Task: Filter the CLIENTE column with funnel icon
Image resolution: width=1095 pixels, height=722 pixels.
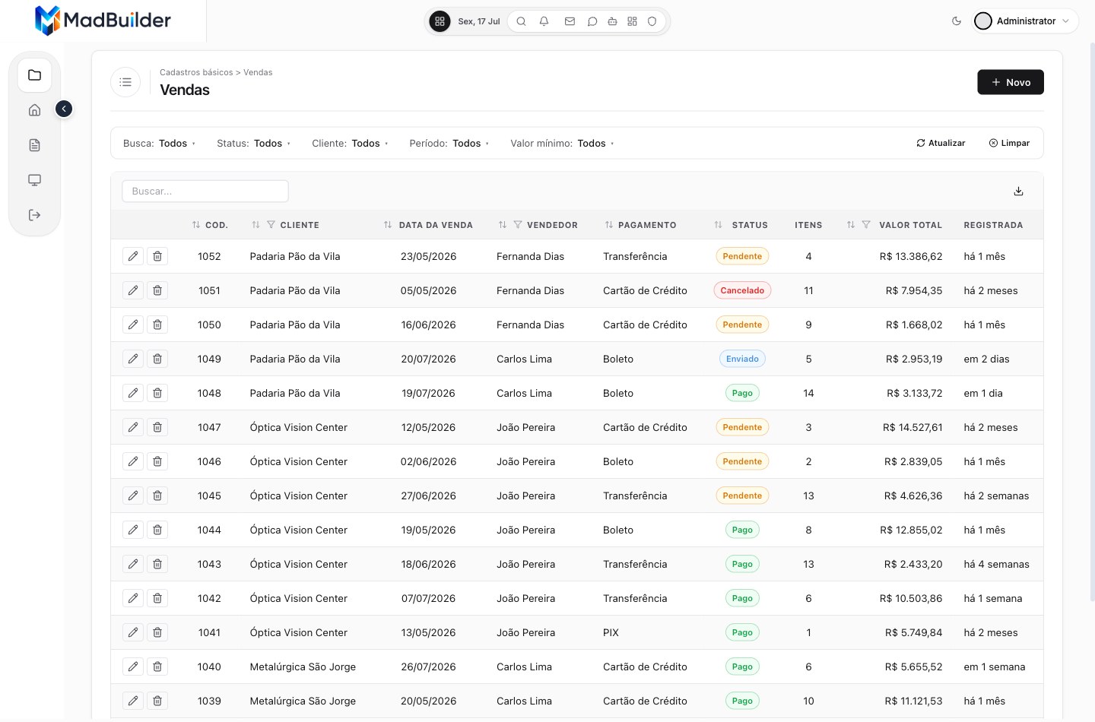Action: [271, 225]
